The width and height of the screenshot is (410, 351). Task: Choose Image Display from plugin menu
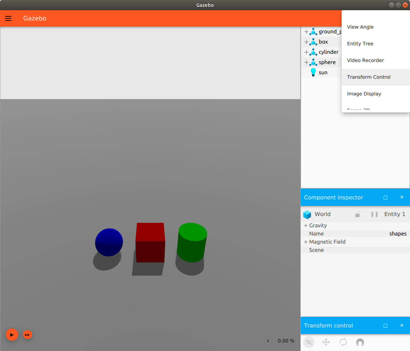coord(376,94)
